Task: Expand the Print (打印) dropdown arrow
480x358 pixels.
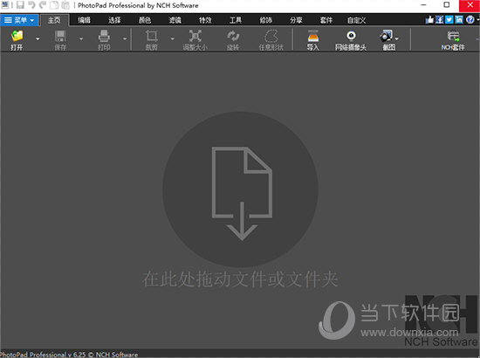Action: point(125,39)
